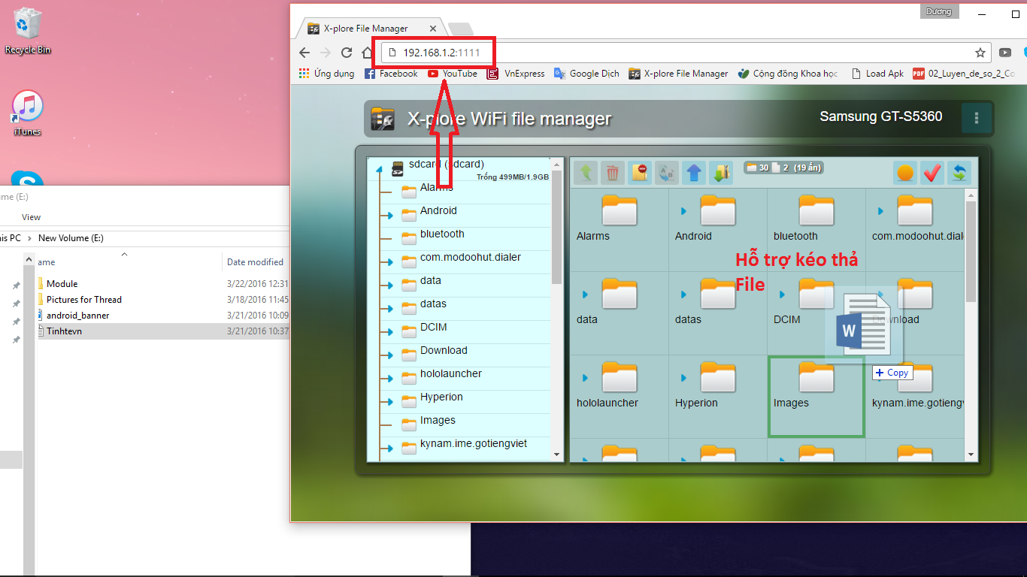Expand the Hyperion node in the tree
Screen dimensions: 1027x577
click(389, 403)
